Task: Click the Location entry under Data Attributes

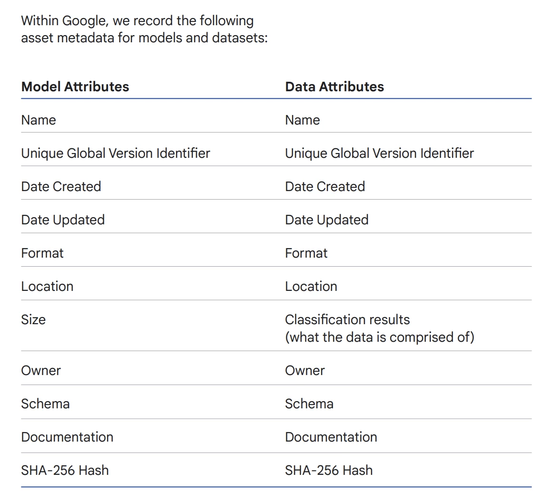Action: tap(311, 287)
